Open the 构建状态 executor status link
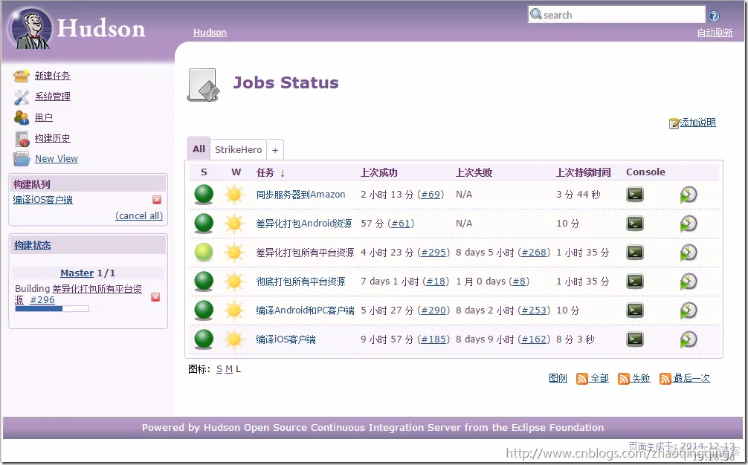This screenshot has width=748, height=465. tap(33, 245)
